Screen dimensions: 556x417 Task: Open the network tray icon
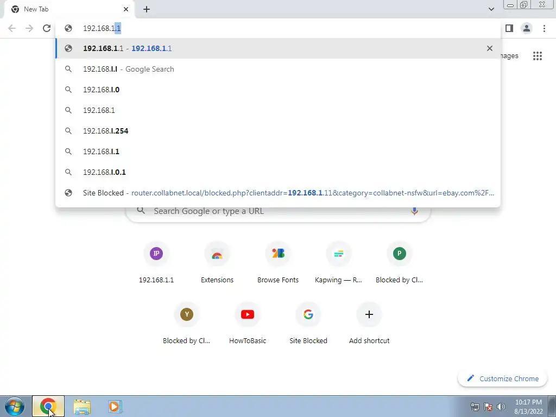pos(475,407)
